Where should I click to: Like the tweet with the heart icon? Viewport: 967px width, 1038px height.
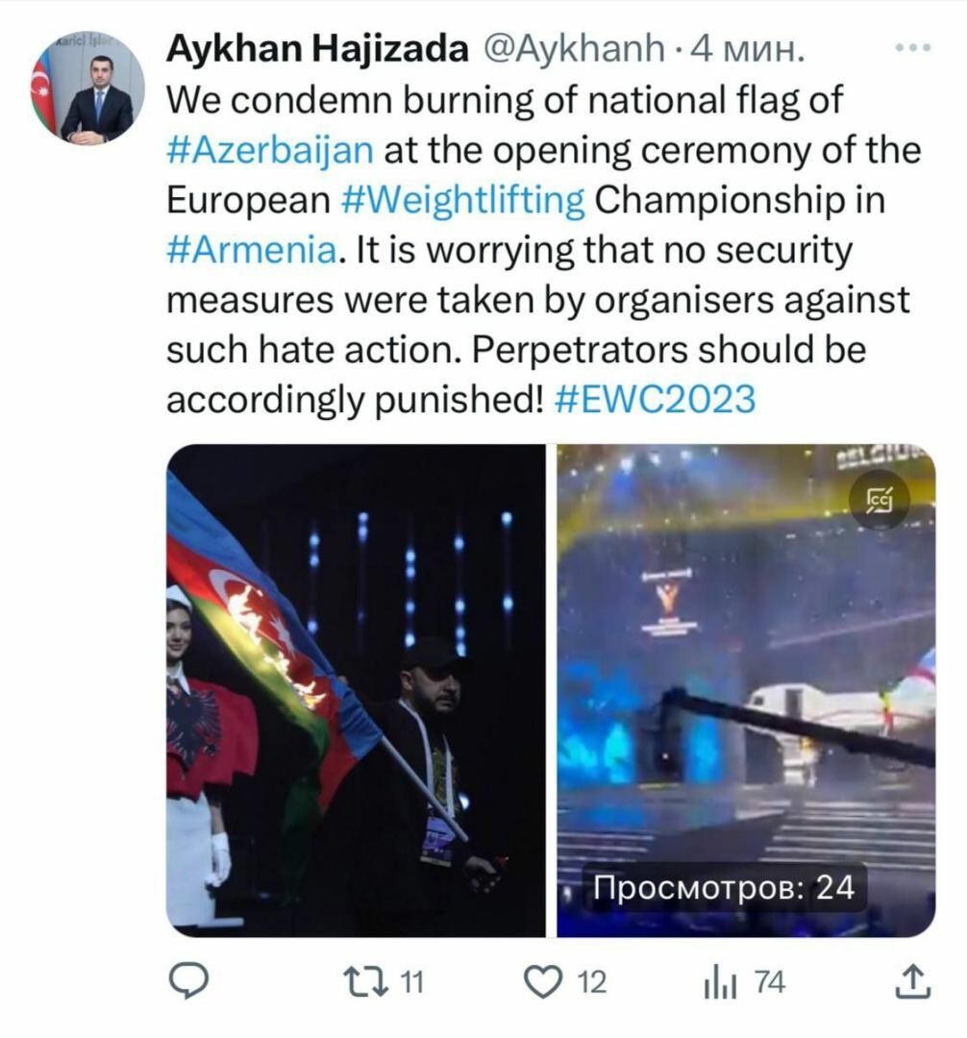point(543,981)
